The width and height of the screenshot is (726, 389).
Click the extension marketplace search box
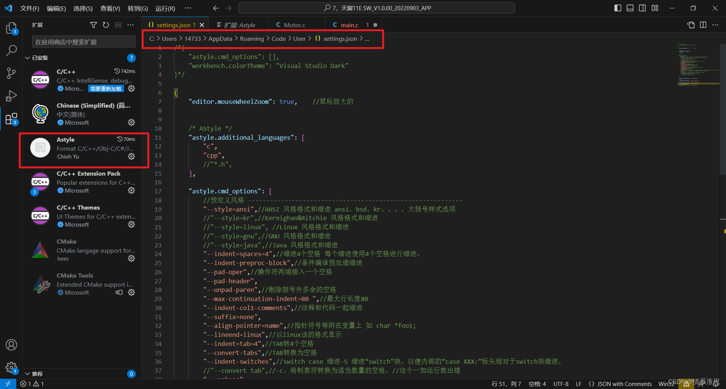click(x=84, y=42)
